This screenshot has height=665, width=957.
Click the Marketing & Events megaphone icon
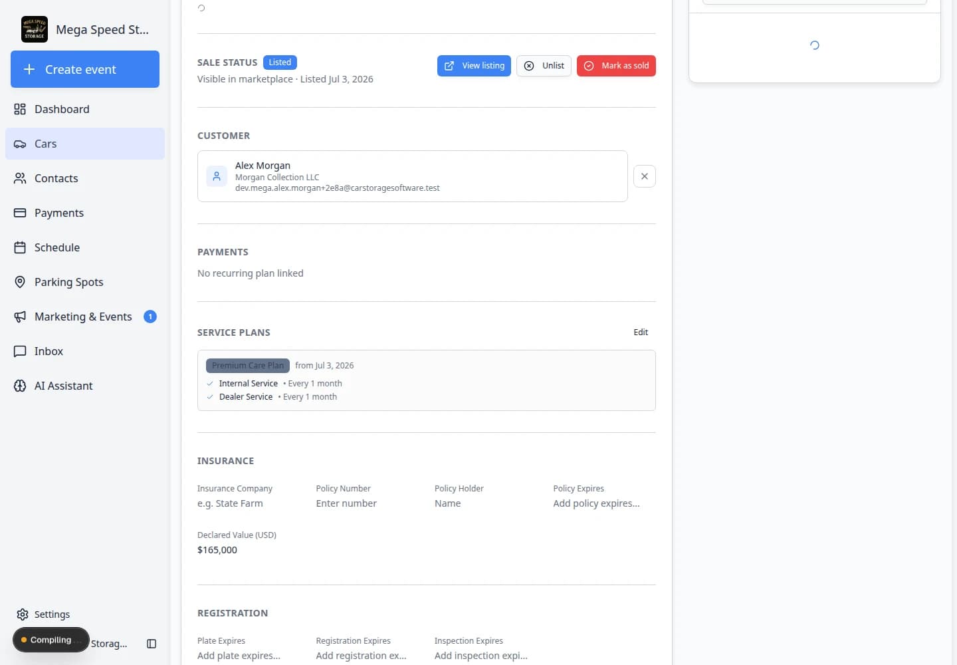pos(20,317)
